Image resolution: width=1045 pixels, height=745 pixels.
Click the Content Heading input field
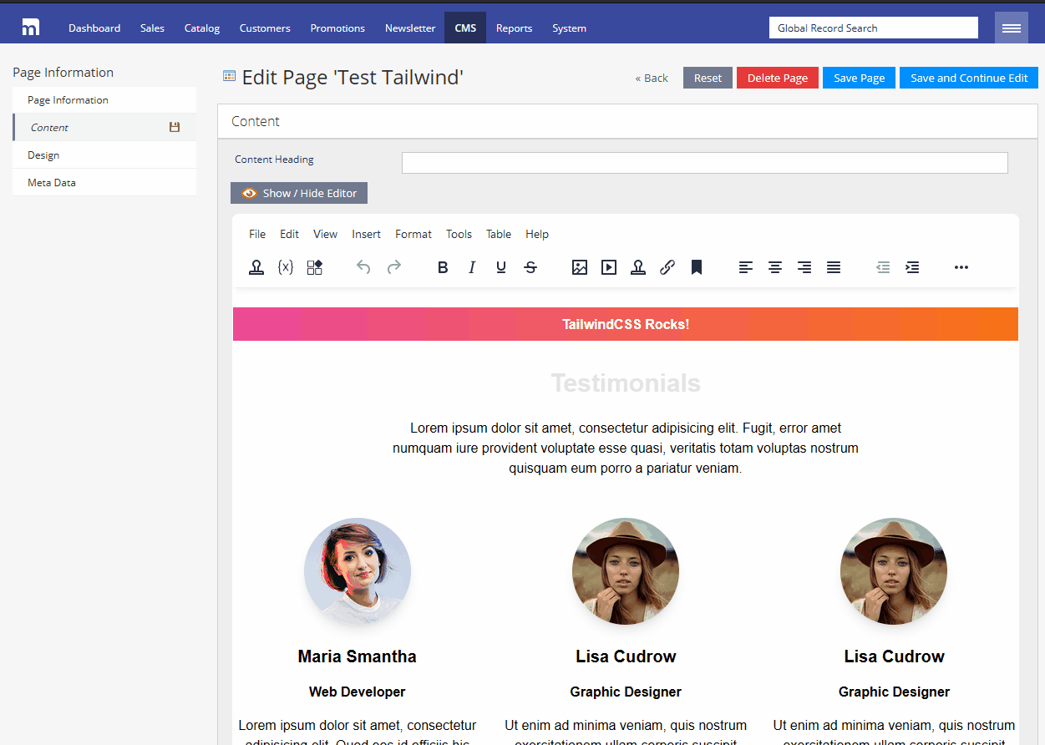[705, 163]
